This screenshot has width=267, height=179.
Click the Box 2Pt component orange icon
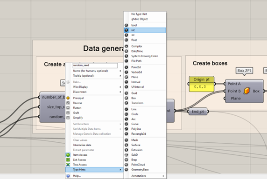coord(247,91)
